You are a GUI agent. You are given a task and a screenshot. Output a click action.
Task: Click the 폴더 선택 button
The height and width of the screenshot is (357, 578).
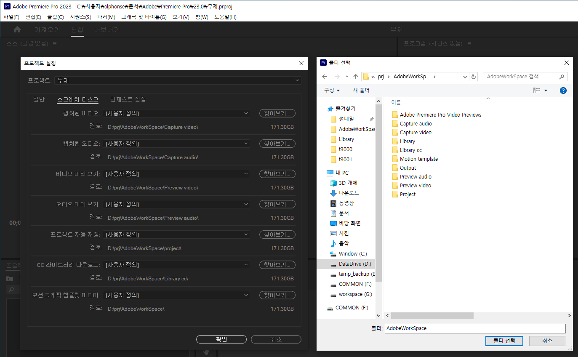[x=504, y=341]
